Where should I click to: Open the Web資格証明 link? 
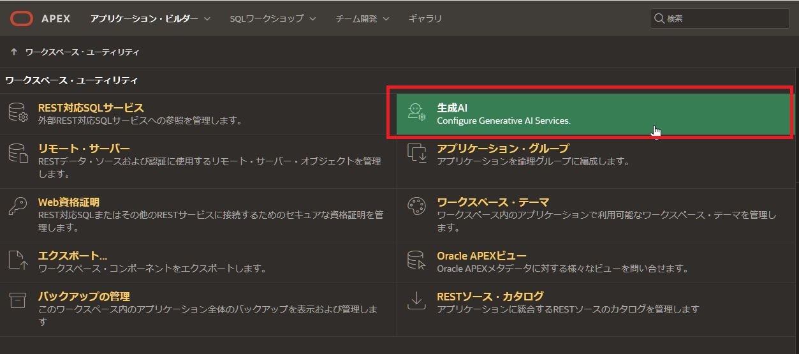[x=69, y=202]
